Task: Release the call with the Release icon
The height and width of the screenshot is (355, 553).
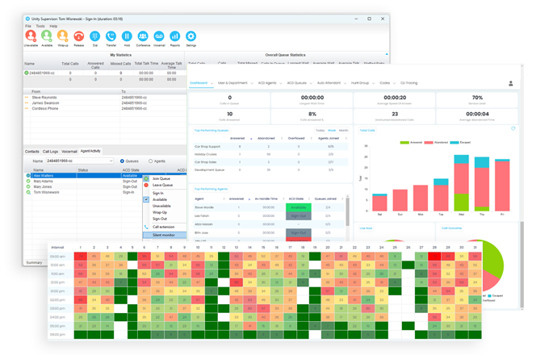Action: [x=78, y=36]
